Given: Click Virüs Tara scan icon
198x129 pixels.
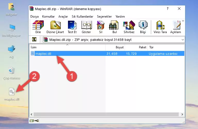Looking at the screenshot, I should (160, 27).
